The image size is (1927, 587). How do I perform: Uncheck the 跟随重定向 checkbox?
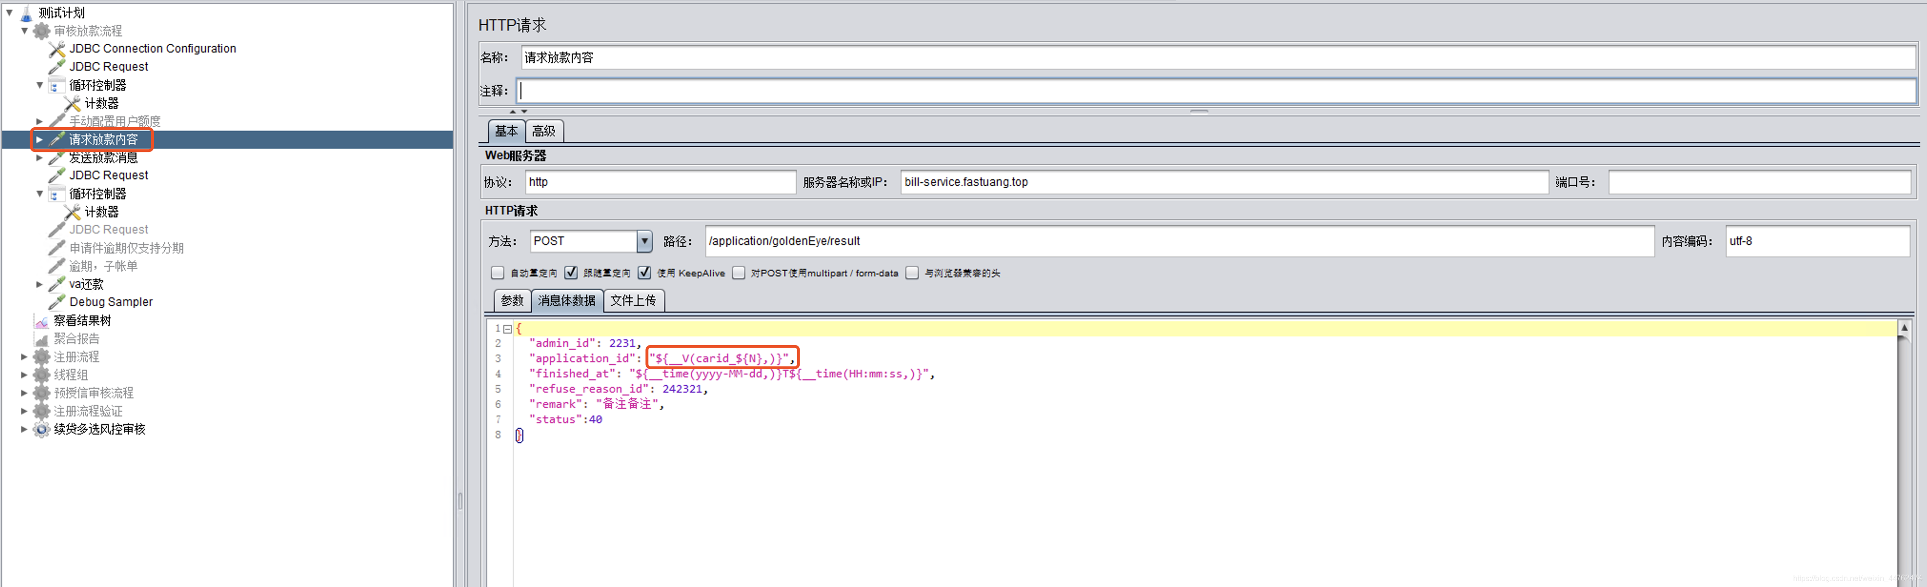coord(571,273)
